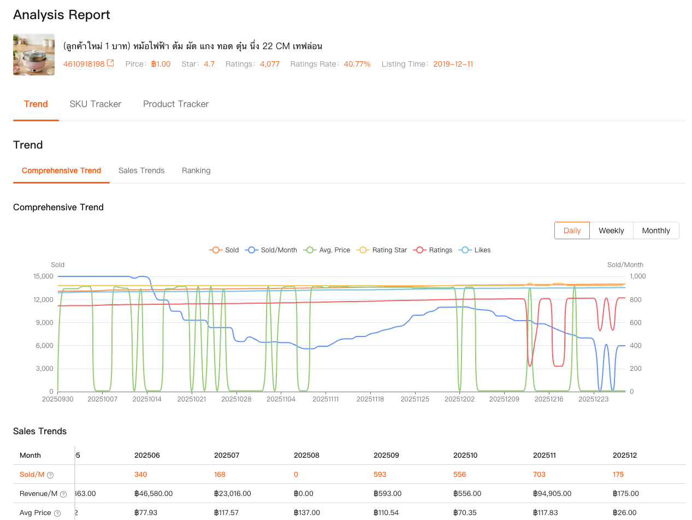Image resolution: width=692 pixels, height=520 pixels.
Task: Click 202511 column header in table
Action: coord(545,455)
